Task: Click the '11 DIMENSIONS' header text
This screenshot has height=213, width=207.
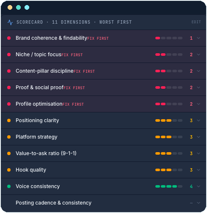Action: click(x=71, y=22)
